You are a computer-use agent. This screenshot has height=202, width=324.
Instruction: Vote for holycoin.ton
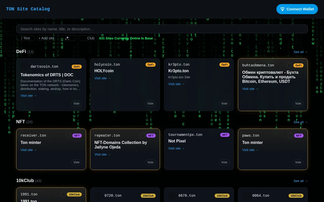(x=150, y=104)
